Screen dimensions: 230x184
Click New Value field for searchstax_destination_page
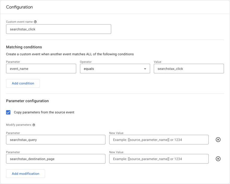click(x=159, y=159)
